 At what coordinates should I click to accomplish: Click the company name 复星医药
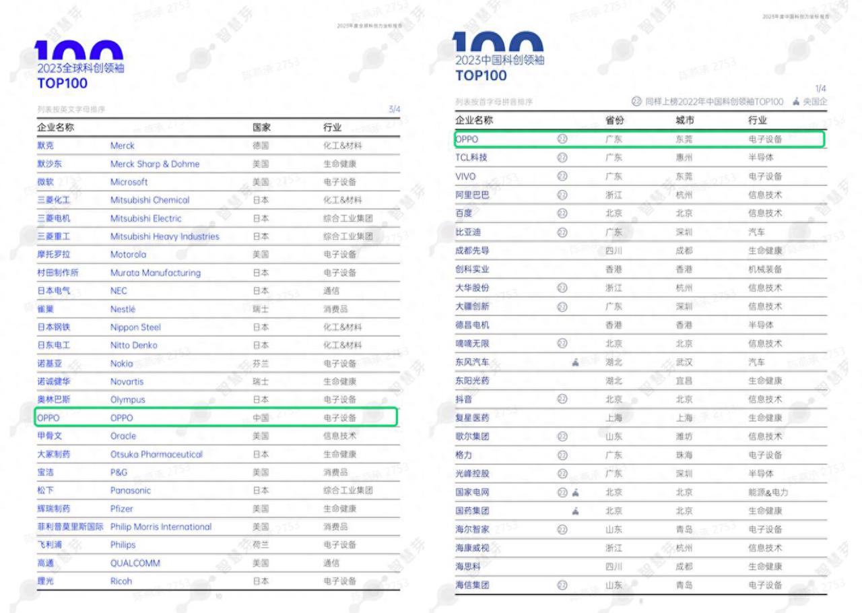pos(472,418)
